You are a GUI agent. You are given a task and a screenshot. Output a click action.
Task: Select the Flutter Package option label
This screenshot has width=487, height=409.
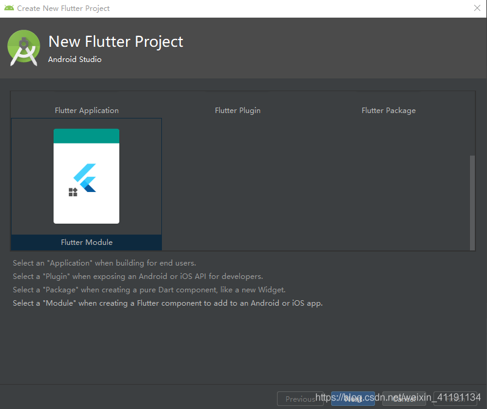coord(388,111)
